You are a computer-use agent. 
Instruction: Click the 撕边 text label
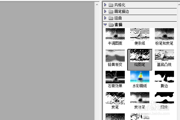point(164,86)
